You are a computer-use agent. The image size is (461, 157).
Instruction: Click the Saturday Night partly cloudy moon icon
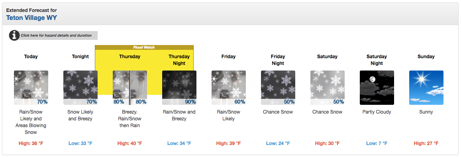pos(377,88)
